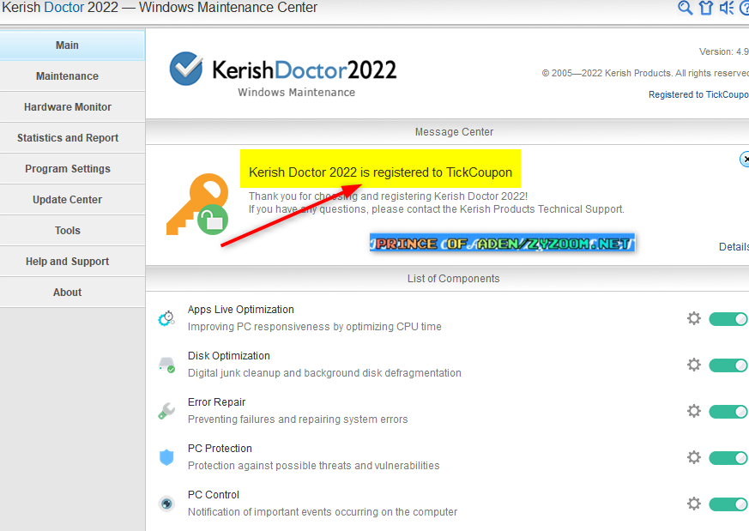
Task: Click the List of Components header
Action: (x=453, y=279)
